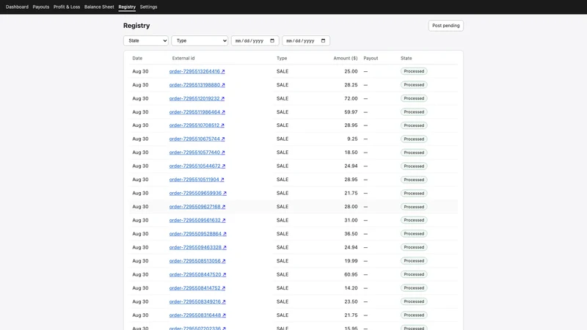Click the end date input field
The height and width of the screenshot is (330, 587).
(x=306, y=41)
